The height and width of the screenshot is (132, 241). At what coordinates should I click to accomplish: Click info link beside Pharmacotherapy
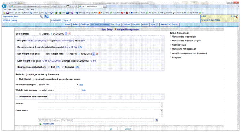click(x=81, y=85)
